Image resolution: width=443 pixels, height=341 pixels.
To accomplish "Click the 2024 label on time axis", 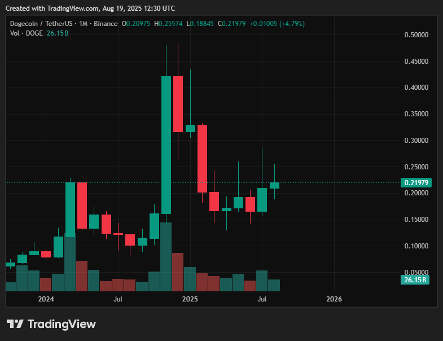I will [x=46, y=298].
